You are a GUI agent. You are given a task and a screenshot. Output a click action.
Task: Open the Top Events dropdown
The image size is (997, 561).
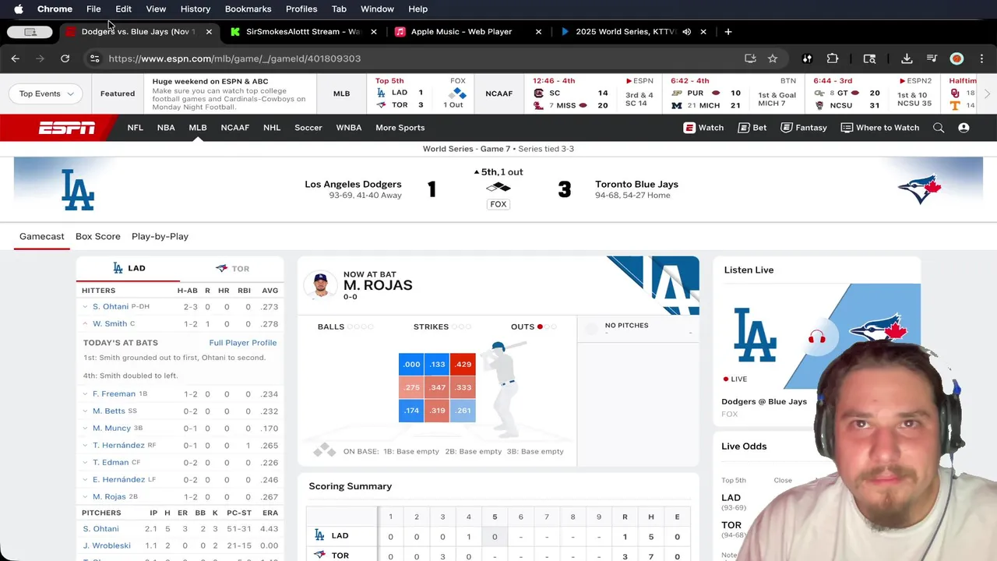pyautogui.click(x=46, y=93)
